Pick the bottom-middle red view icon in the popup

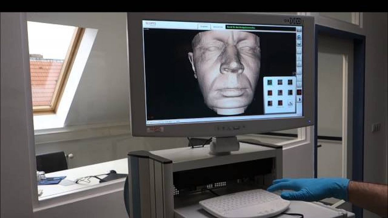coord(280,103)
